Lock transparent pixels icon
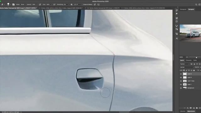201x113 pixels. click(184, 70)
